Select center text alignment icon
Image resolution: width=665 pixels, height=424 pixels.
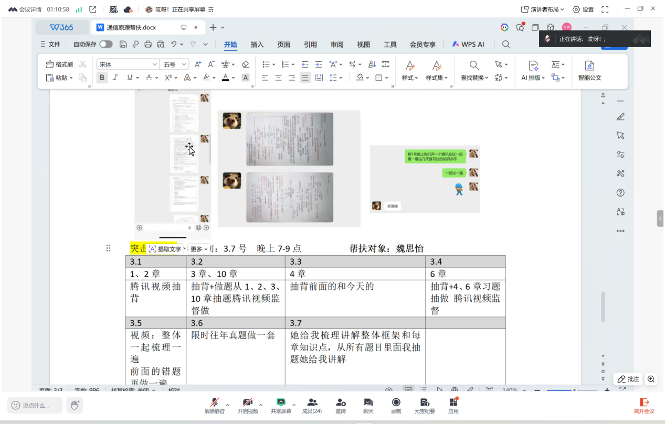coord(278,78)
